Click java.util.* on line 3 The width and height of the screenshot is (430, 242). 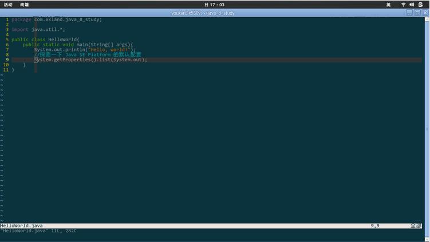coord(48,30)
